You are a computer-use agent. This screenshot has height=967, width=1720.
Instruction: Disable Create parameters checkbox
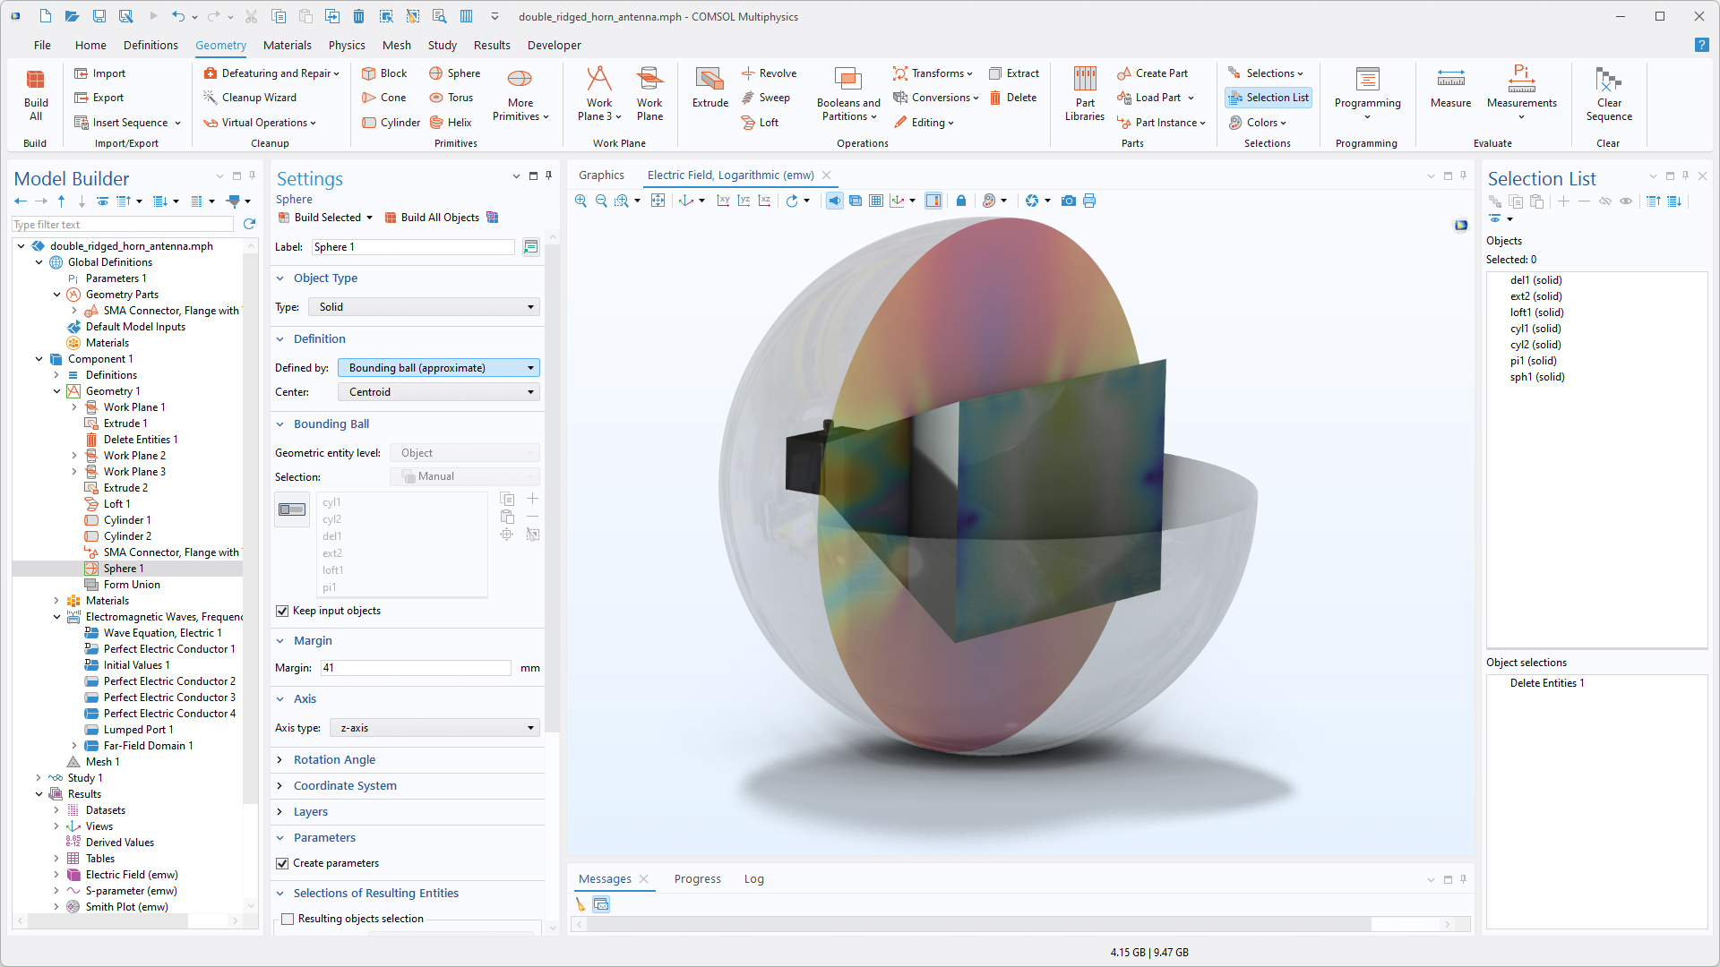point(283,863)
